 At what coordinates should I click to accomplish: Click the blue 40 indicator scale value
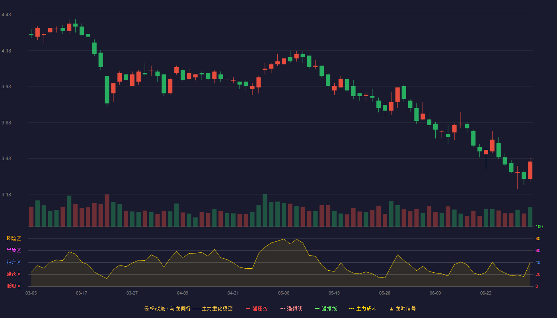tap(538, 262)
